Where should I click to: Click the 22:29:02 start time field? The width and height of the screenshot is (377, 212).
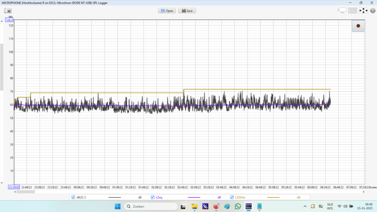(14, 187)
